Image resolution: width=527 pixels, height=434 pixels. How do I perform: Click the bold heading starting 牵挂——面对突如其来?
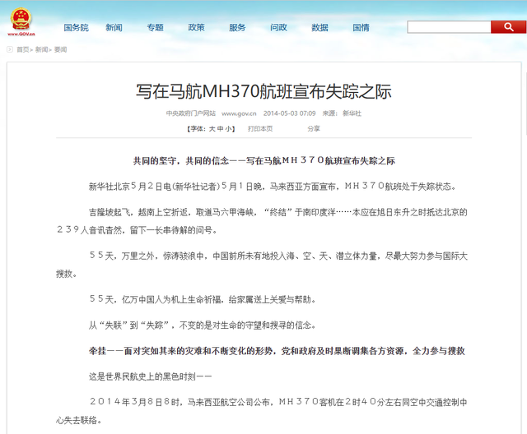pyautogui.click(x=277, y=351)
